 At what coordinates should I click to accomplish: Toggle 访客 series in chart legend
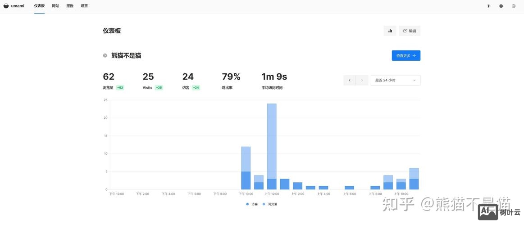point(252,204)
